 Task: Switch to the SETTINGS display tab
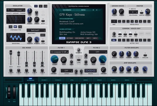click(70, 38)
